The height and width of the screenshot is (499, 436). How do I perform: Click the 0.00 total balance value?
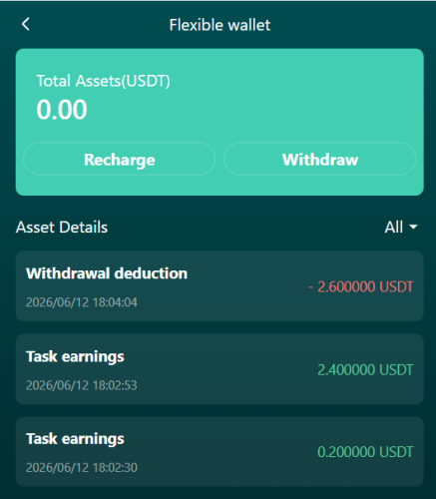[62, 110]
